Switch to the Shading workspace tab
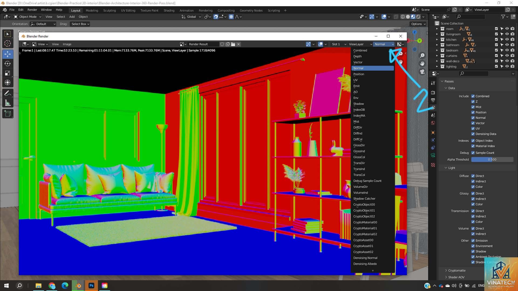 coord(169,11)
